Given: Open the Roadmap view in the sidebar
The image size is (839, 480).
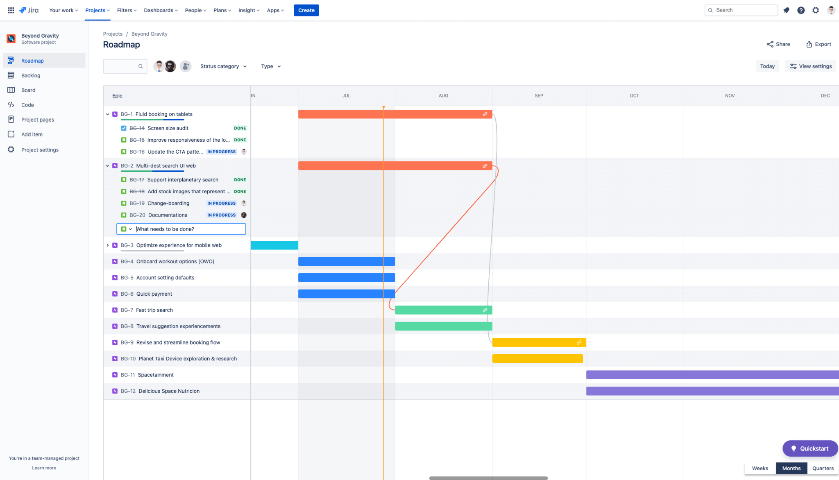Looking at the screenshot, I should tap(11, 60).
